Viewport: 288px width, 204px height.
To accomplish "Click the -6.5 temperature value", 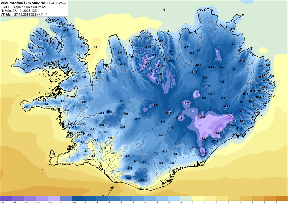I will click(x=233, y=28).
